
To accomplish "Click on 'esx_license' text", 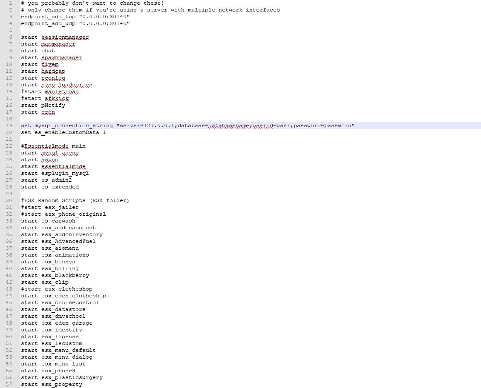I will [x=60, y=337].
